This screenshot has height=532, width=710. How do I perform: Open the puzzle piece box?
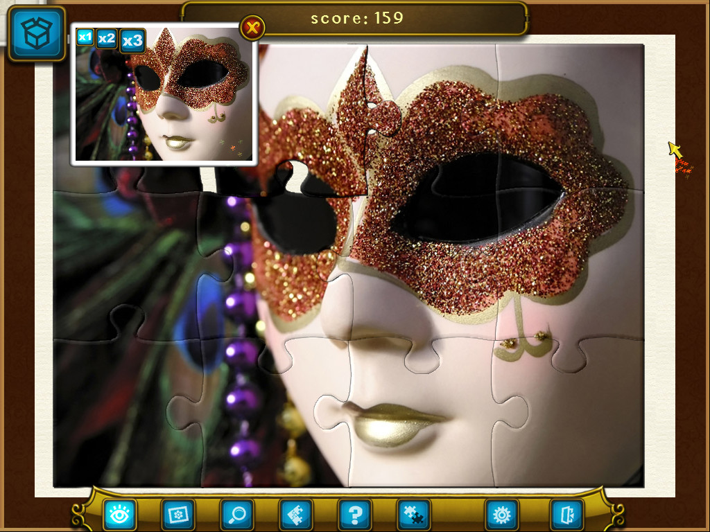(x=35, y=33)
